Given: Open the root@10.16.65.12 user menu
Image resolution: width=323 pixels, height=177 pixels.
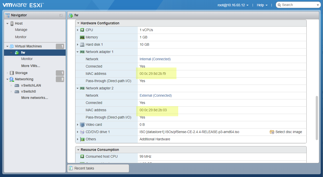Looking at the screenshot, I should (x=233, y=5).
